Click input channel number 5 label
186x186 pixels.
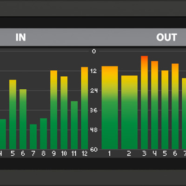[x=13, y=153]
